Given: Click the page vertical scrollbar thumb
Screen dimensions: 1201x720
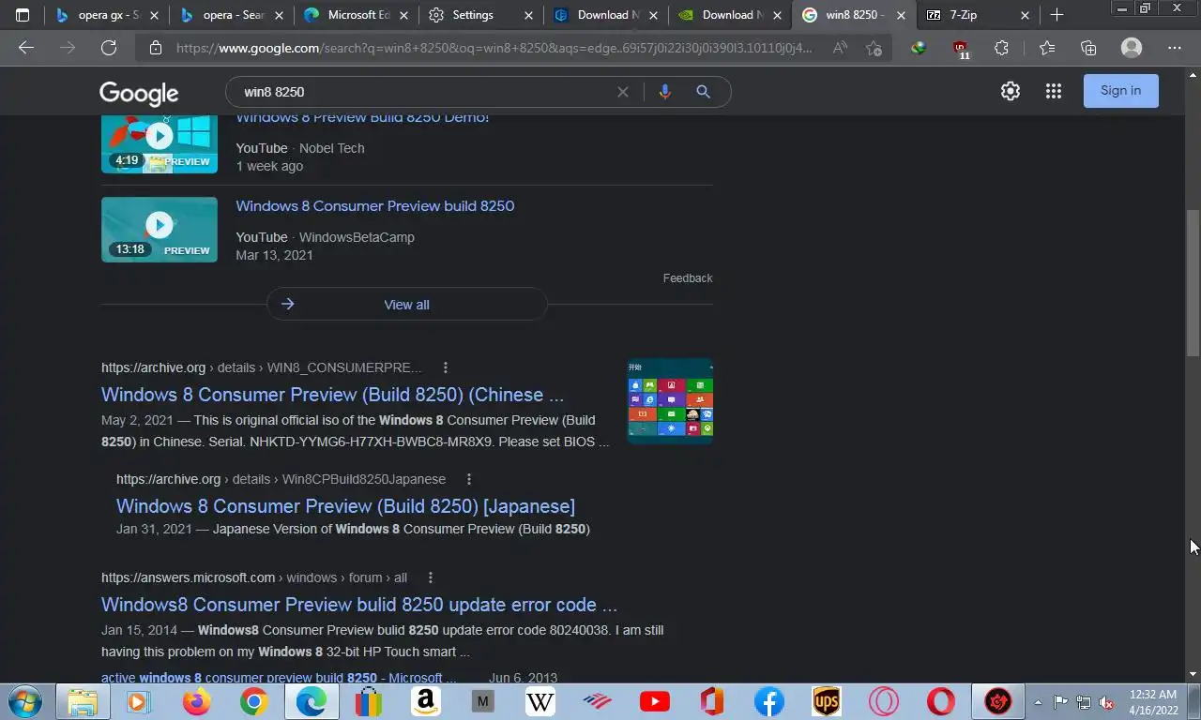Looking at the screenshot, I should click(1193, 283).
